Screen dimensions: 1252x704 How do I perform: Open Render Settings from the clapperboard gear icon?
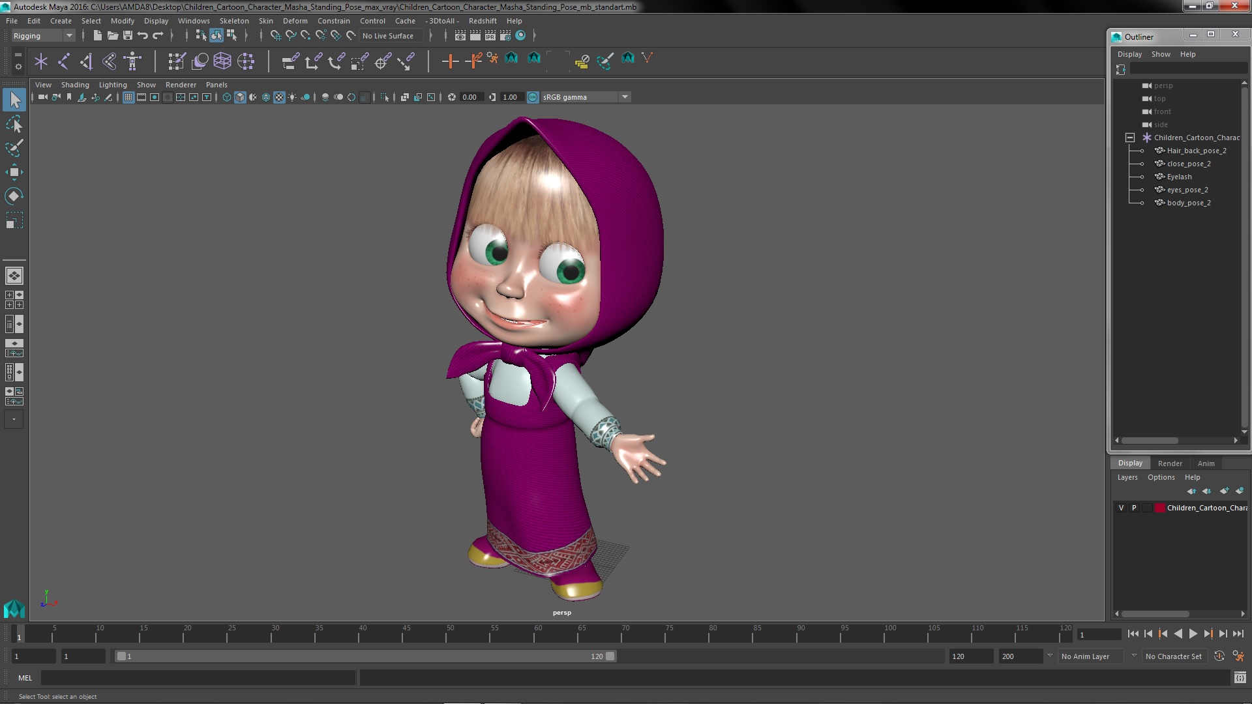505,36
